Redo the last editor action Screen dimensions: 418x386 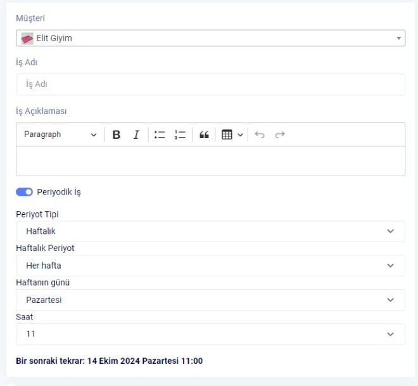coord(280,134)
